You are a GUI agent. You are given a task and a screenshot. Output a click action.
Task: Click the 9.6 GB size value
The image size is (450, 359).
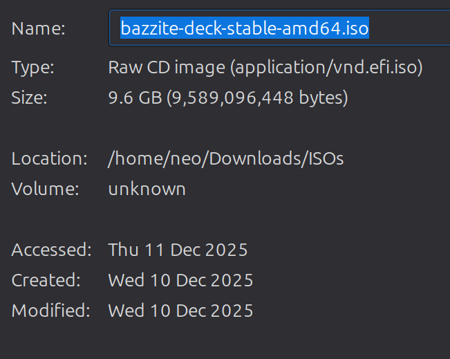(134, 98)
